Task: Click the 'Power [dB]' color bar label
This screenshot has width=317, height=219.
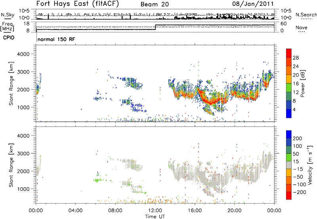Action: point(302,83)
